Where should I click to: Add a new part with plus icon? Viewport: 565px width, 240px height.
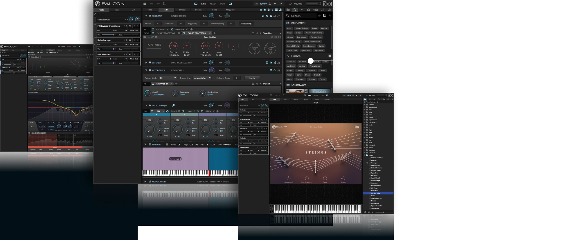(99, 14)
